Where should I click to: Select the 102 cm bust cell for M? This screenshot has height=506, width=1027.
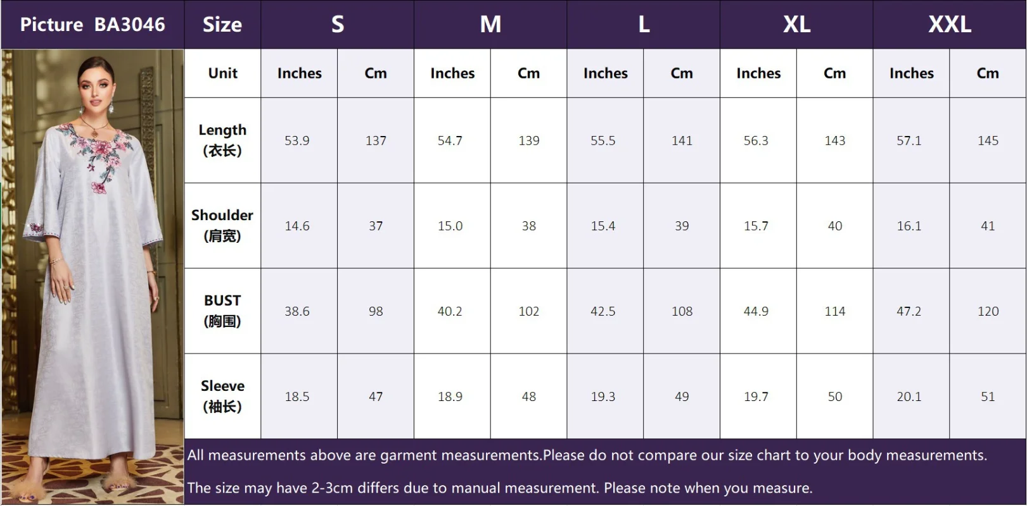coord(528,311)
